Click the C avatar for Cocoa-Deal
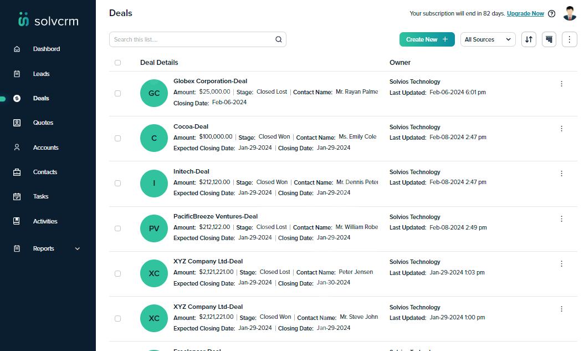This screenshot has width=584, height=351. pos(154,138)
